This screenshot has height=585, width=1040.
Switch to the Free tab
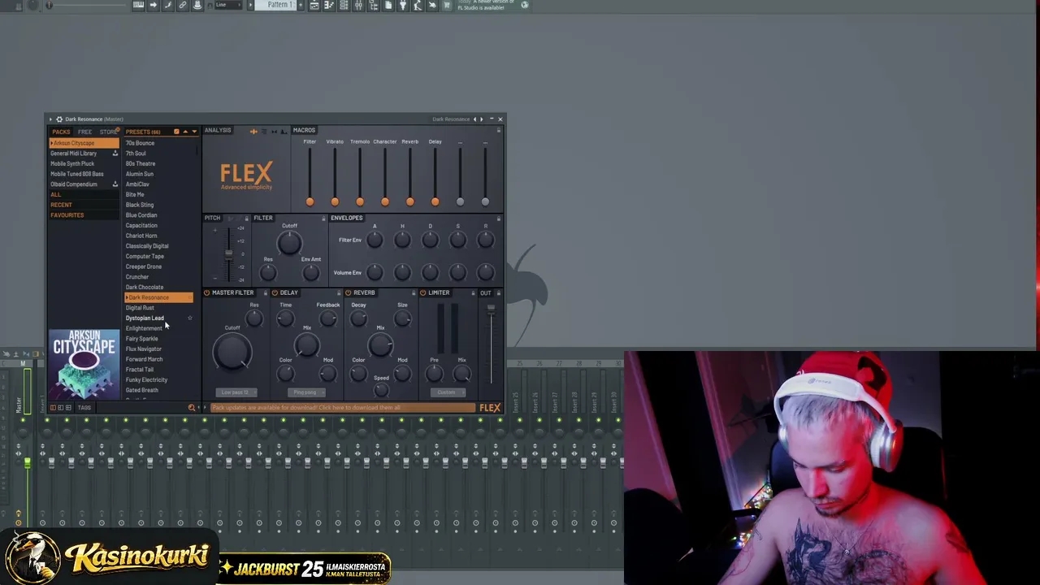[x=84, y=132]
